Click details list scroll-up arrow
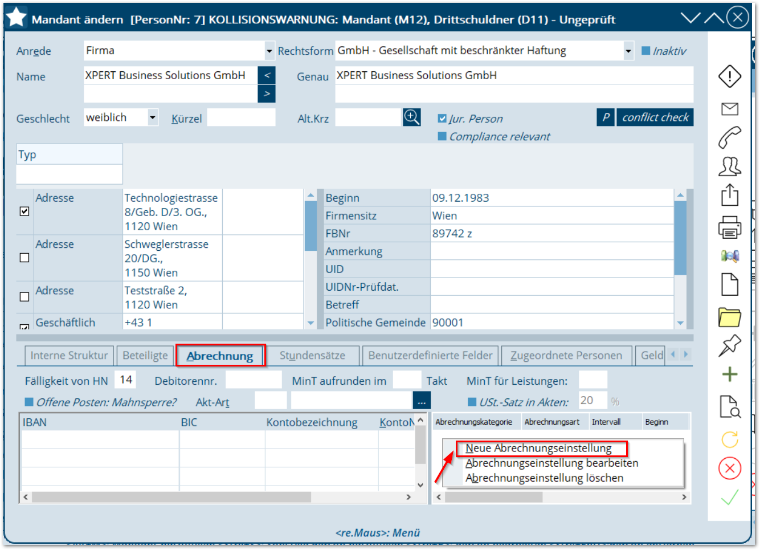Viewport: 760px width, 550px height. 680,195
